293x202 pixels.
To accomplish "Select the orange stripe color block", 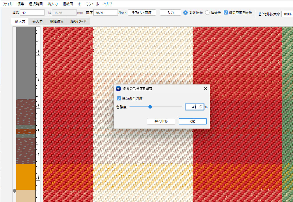I will (x=25, y=176).
